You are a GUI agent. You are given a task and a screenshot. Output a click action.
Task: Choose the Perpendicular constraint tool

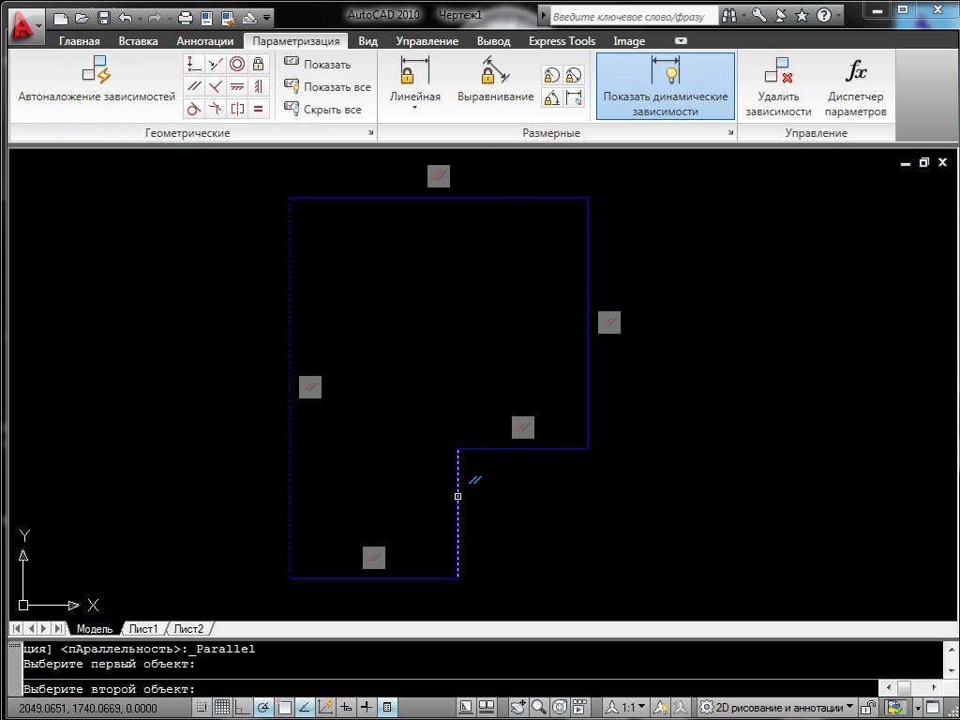[216, 86]
